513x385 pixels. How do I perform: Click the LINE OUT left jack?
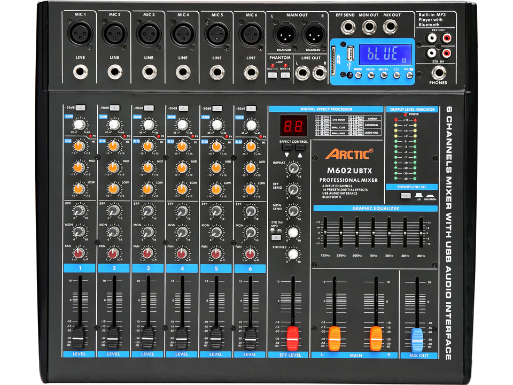click(302, 73)
